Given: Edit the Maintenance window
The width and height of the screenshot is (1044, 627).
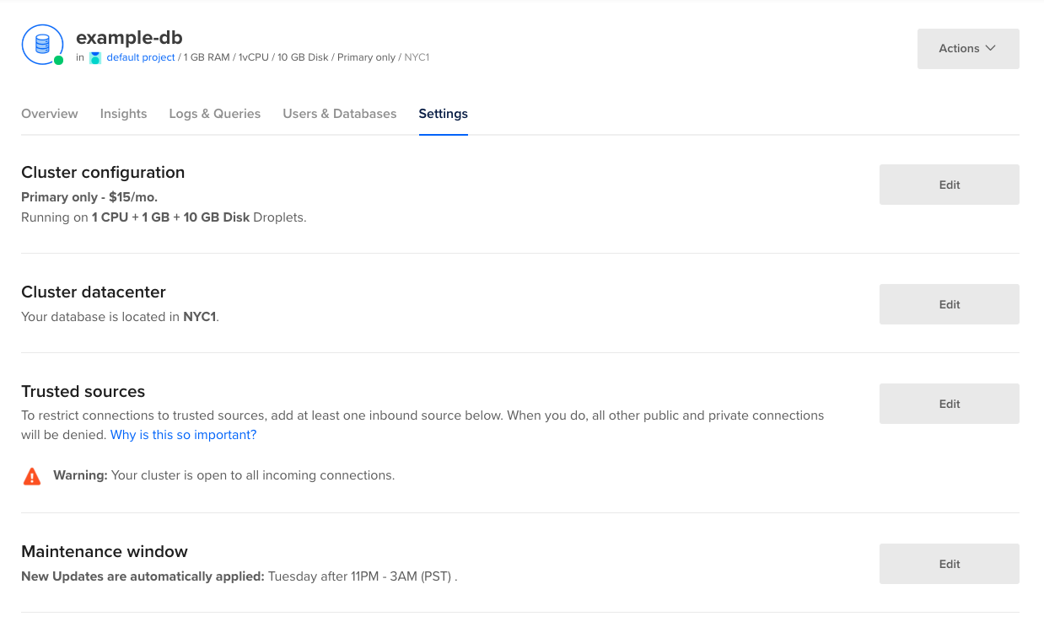Looking at the screenshot, I should tap(950, 564).
